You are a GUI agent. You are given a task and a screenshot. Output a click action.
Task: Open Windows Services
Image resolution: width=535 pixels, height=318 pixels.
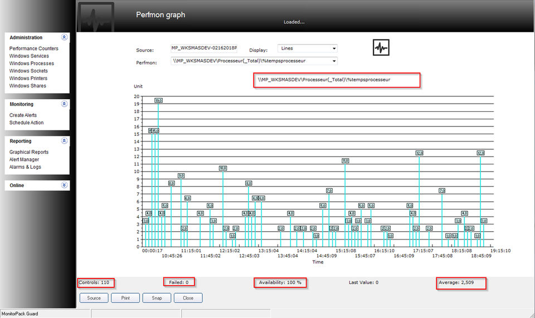(x=29, y=56)
